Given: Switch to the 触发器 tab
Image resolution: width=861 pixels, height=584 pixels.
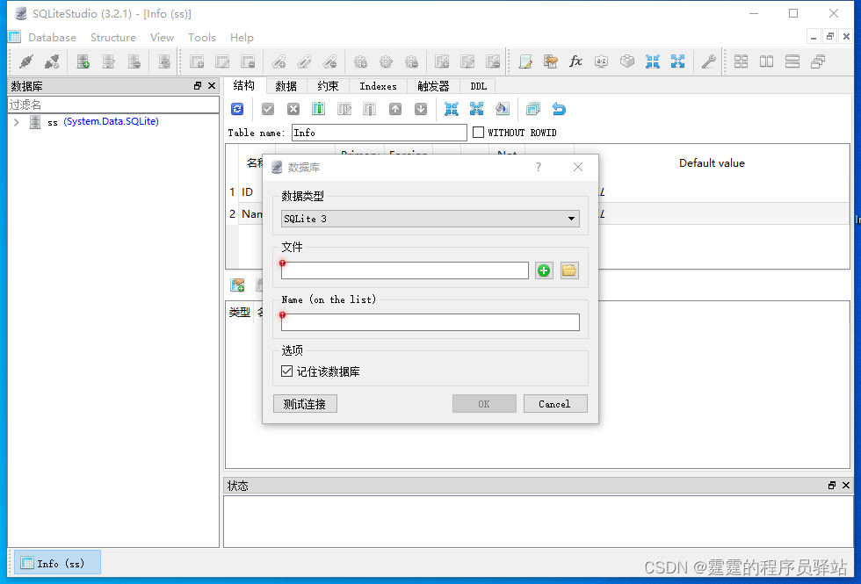Looking at the screenshot, I should [433, 86].
